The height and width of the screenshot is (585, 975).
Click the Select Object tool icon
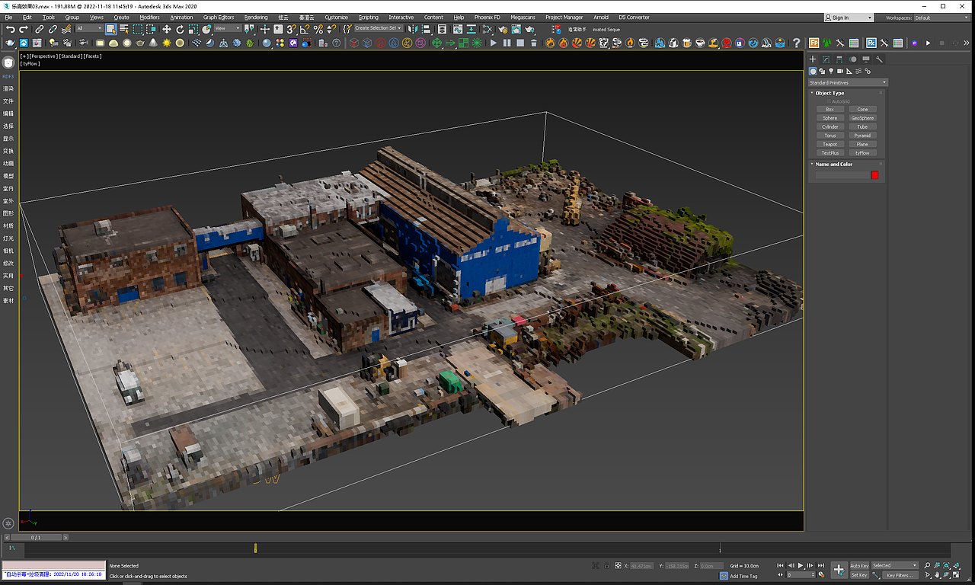[x=111, y=29]
